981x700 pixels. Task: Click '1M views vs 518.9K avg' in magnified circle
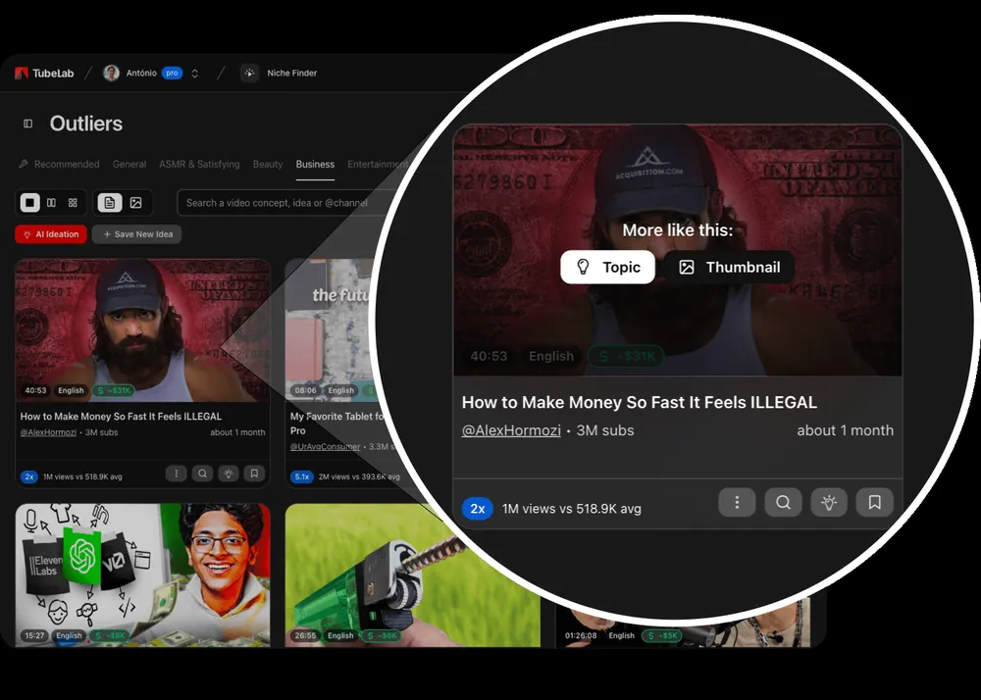pyautogui.click(x=572, y=509)
